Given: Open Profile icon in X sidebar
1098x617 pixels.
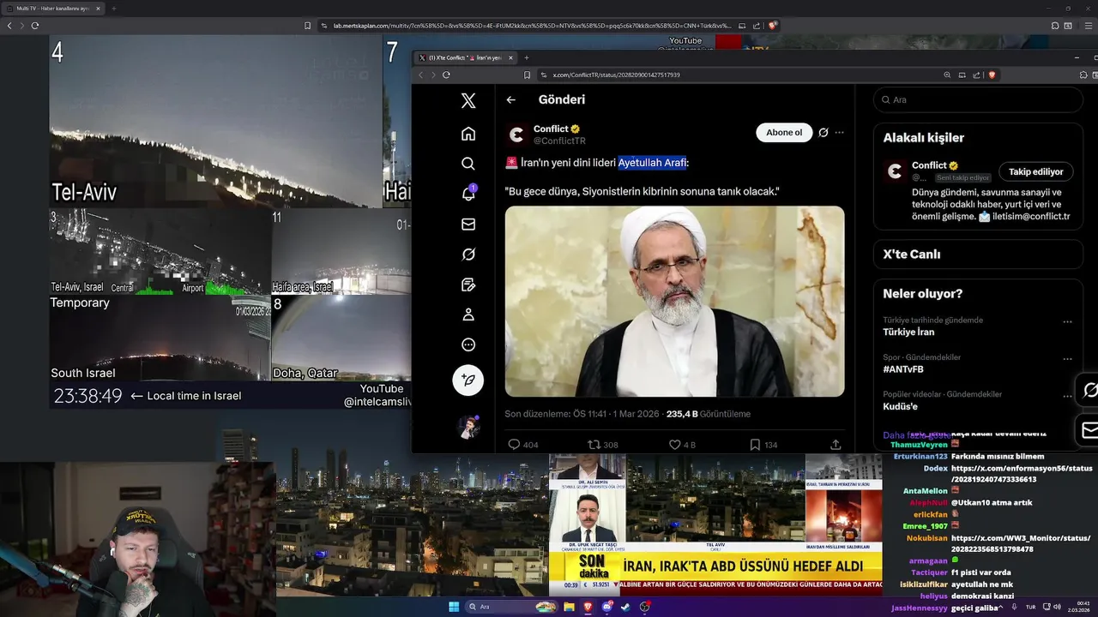Looking at the screenshot, I should pos(468,314).
